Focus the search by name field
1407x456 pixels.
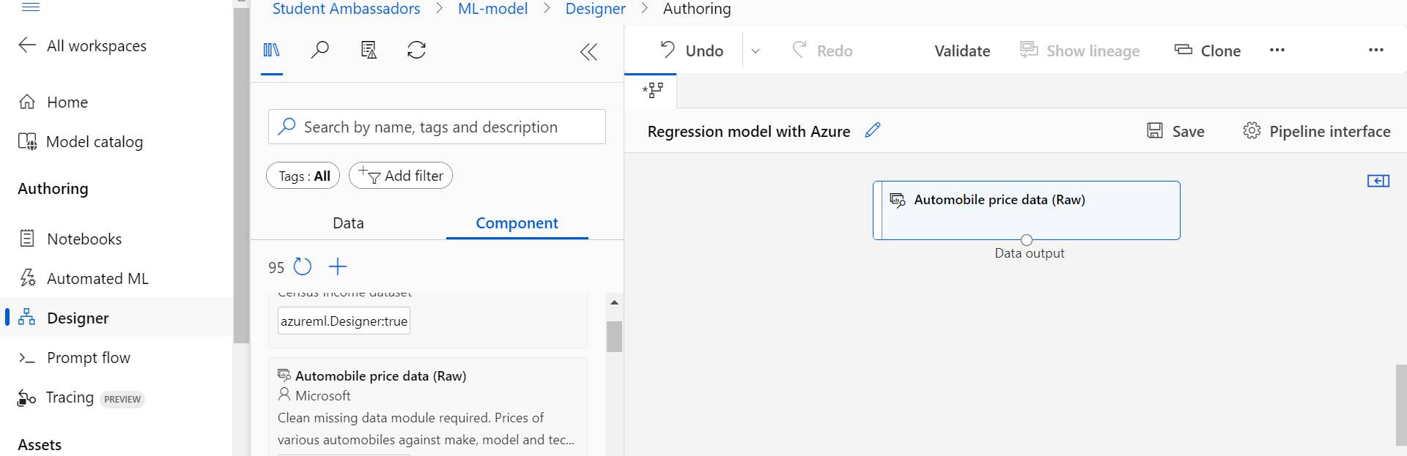[437, 127]
